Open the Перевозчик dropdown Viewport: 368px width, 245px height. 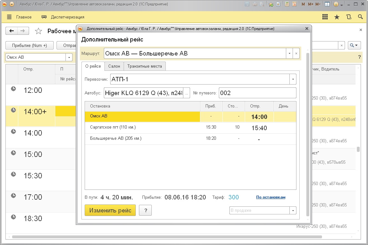(293, 79)
